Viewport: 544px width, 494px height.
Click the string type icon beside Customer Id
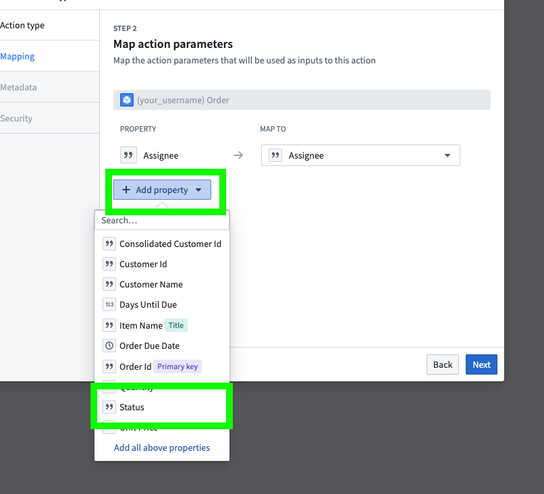coord(109,263)
